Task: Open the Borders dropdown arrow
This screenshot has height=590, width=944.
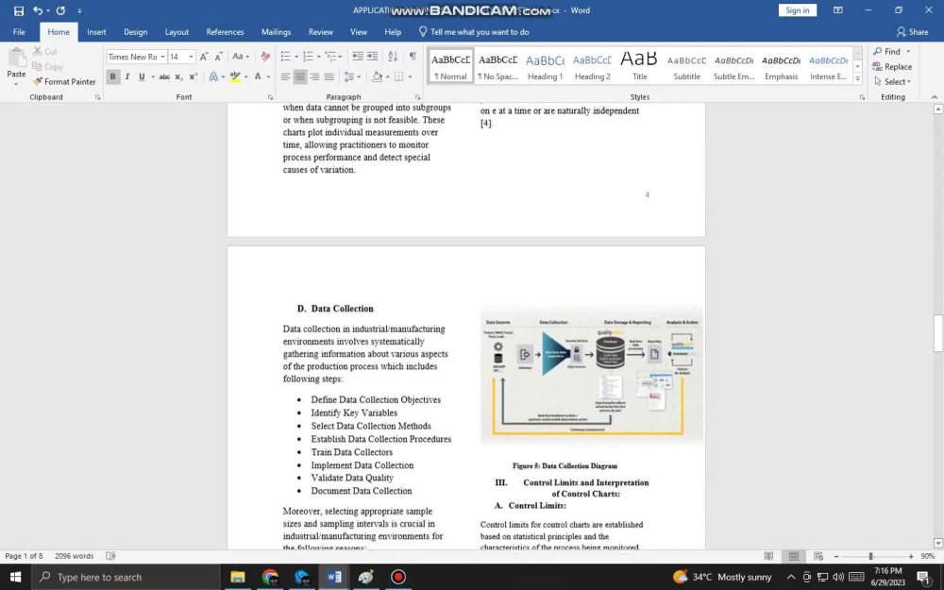Action: tap(410, 77)
